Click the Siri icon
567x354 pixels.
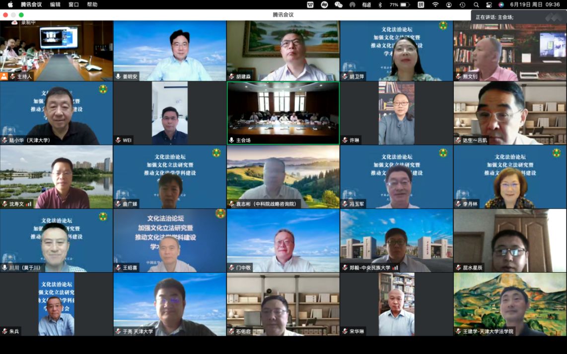point(501,4)
